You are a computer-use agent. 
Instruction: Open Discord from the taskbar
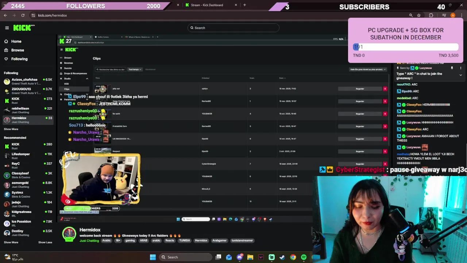(239, 257)
